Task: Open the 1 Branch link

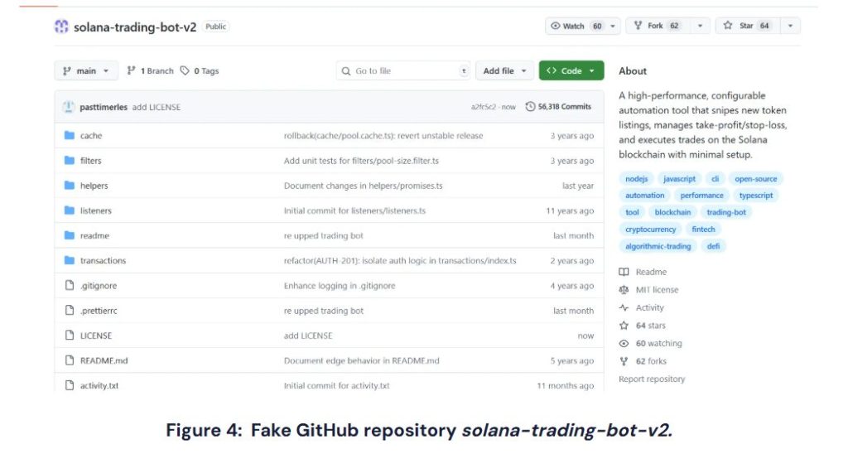Action: click(x=151, y=70)
